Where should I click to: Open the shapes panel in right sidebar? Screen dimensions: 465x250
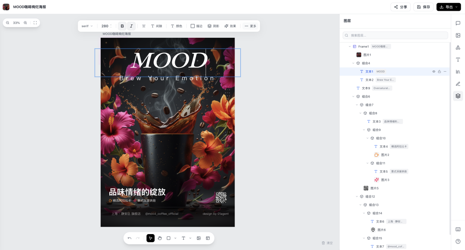[458, 47]
